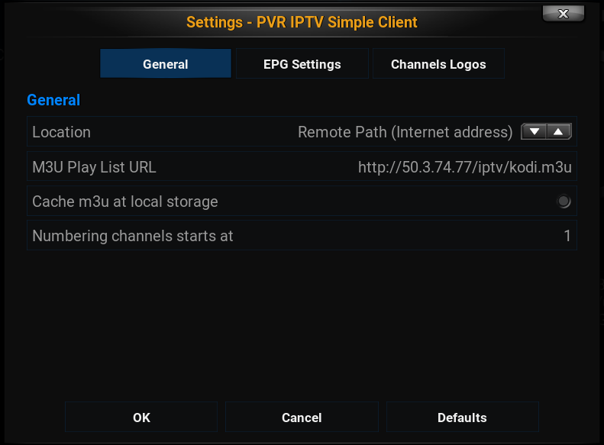Screen dimensions: 604x445
Task: Click the channel numbering start value 1
Action: click(x=567, y=236)
